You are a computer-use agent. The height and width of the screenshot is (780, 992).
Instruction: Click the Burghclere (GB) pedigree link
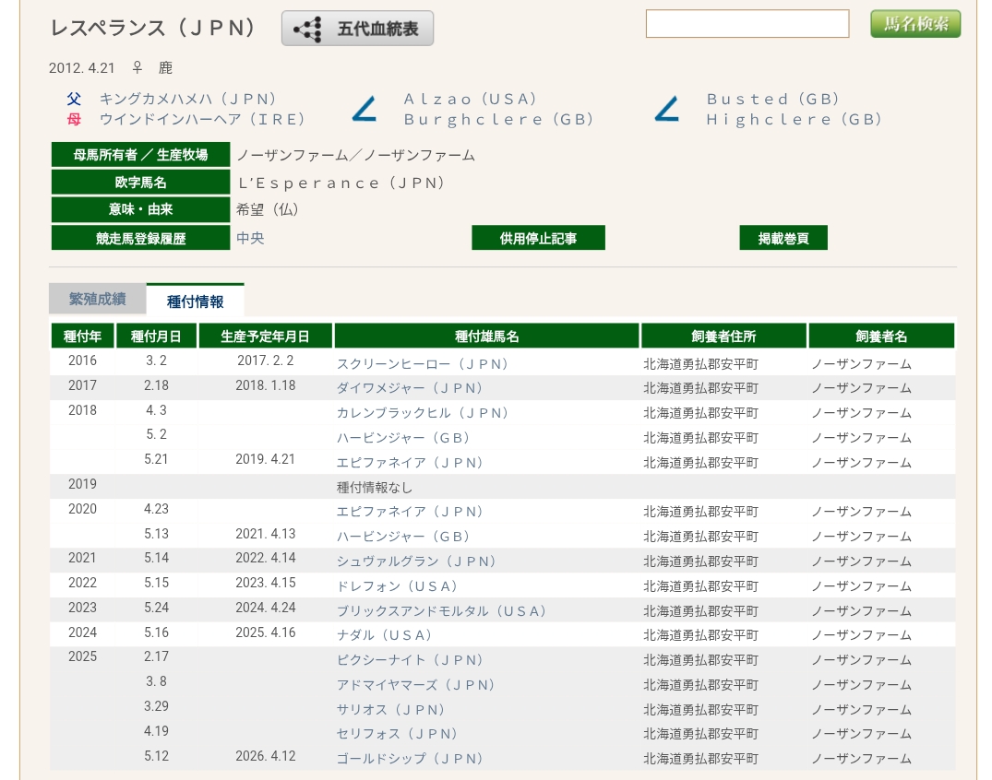(x=498, y=119)
